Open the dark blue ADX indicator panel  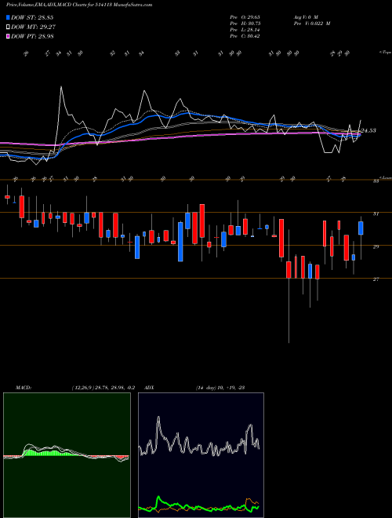[x=201, y=455]
